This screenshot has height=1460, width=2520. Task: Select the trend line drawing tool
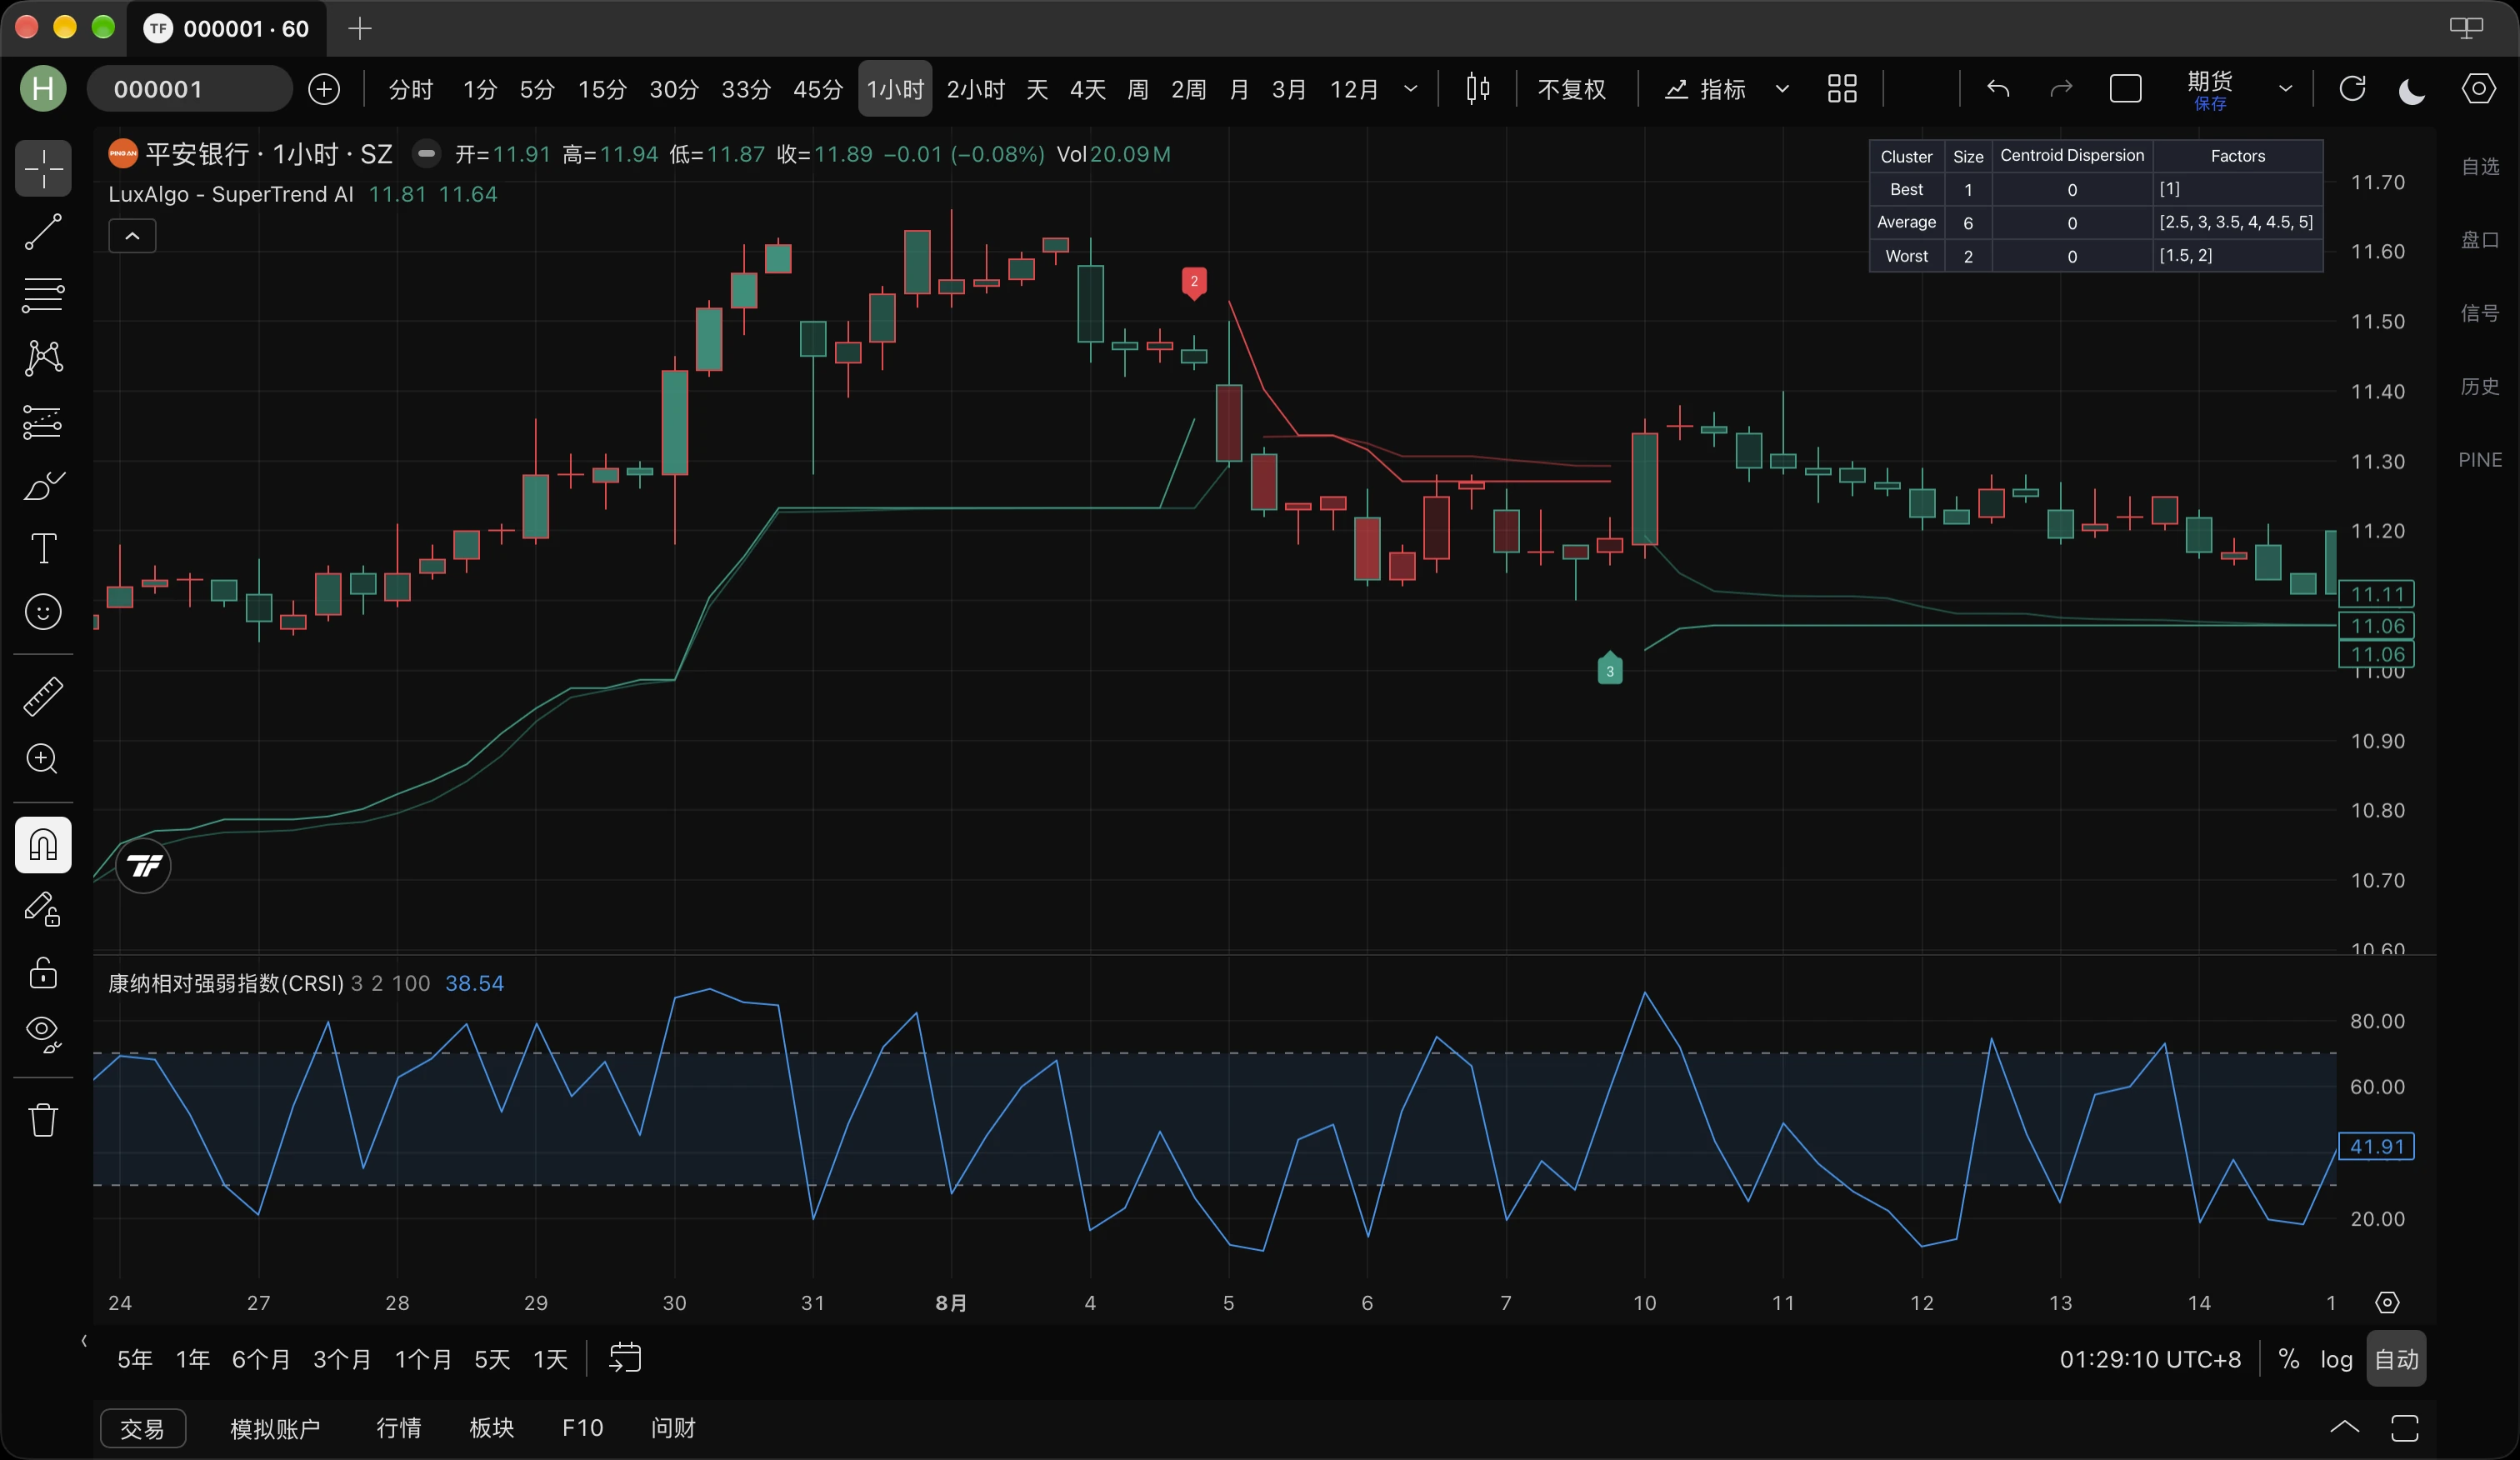tap(43, 232)
